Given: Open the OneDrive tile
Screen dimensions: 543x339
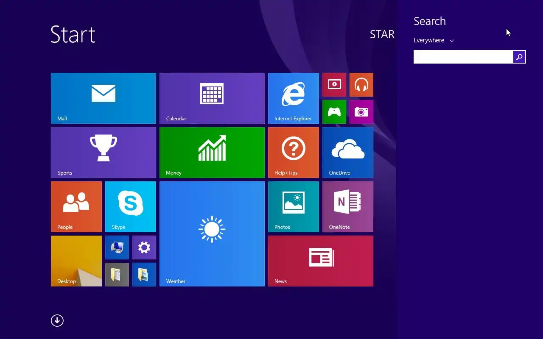Looking at the screenshot, I should (x=348, y=153).
